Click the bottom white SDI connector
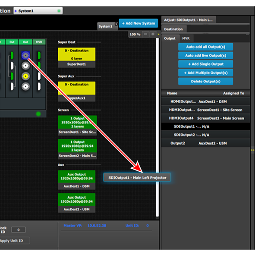Screen dimensions: 255x255 (25, 86)
